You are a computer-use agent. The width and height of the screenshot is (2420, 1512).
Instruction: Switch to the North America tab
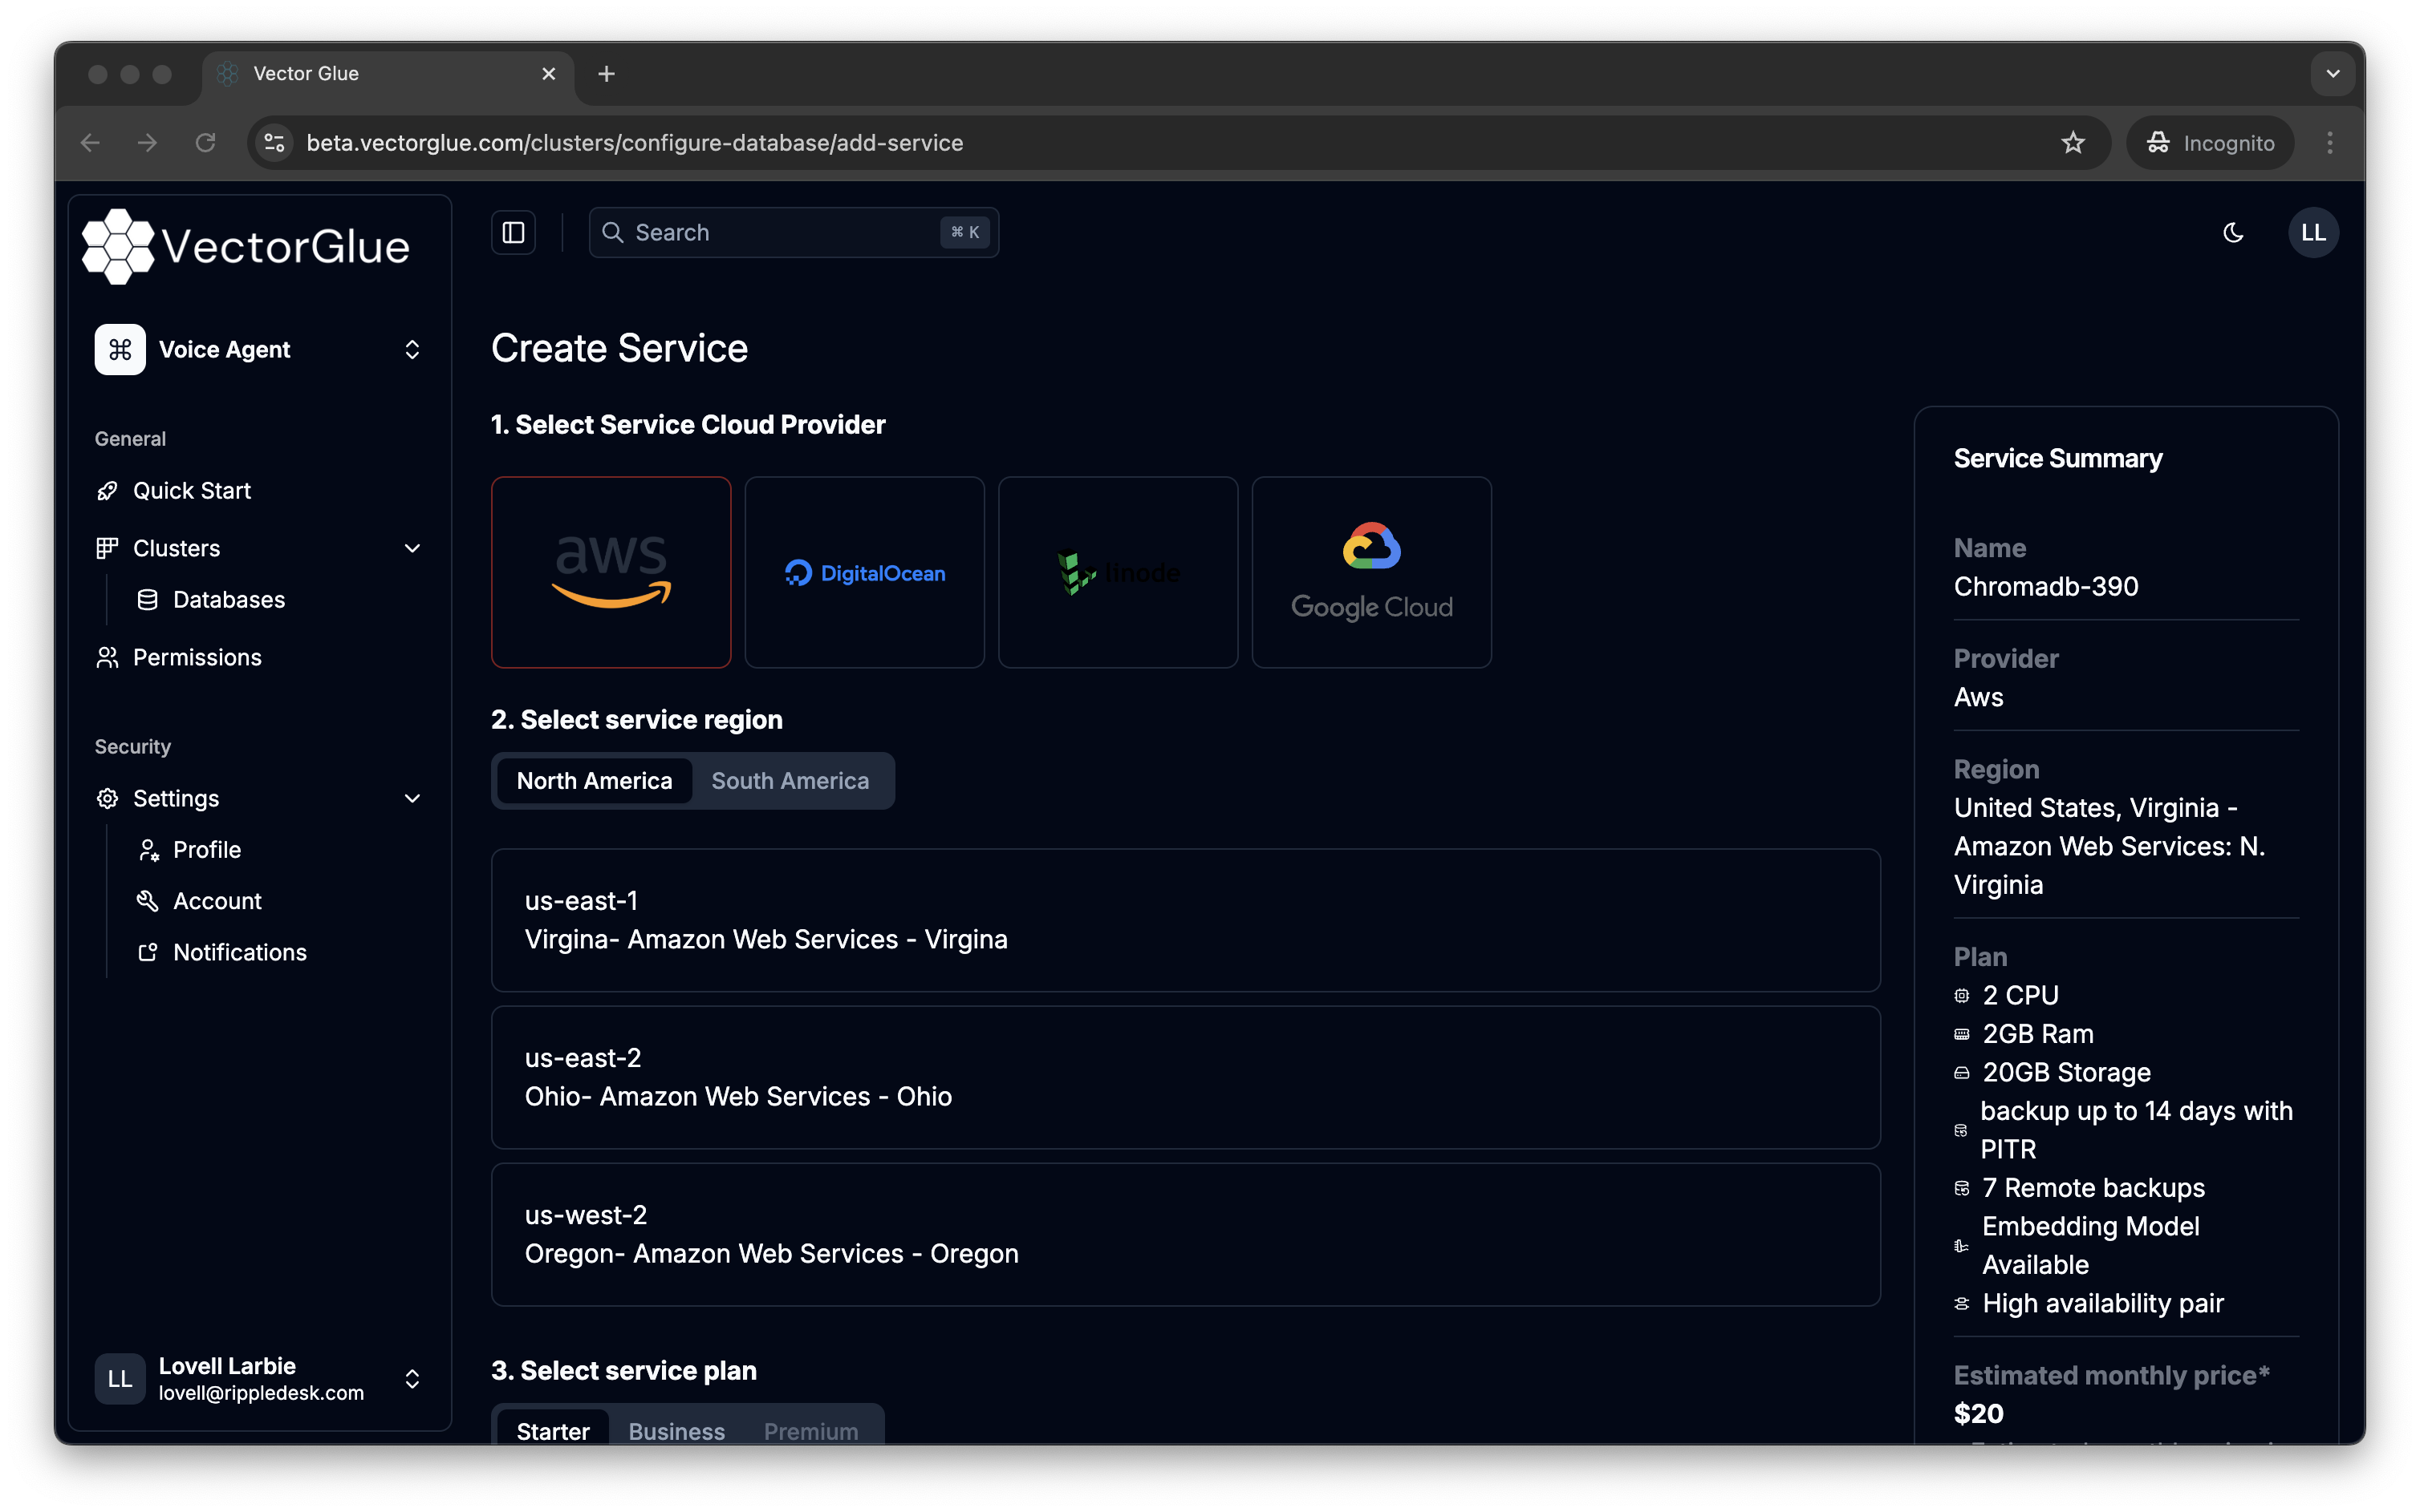(595, 781)
